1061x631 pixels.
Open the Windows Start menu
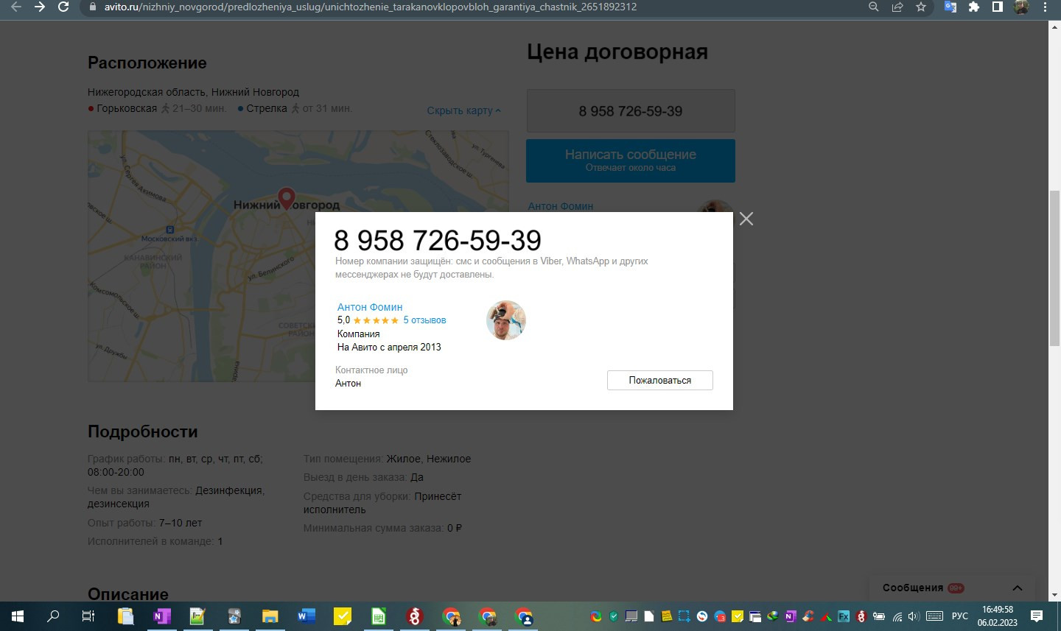tap(18, 616)
